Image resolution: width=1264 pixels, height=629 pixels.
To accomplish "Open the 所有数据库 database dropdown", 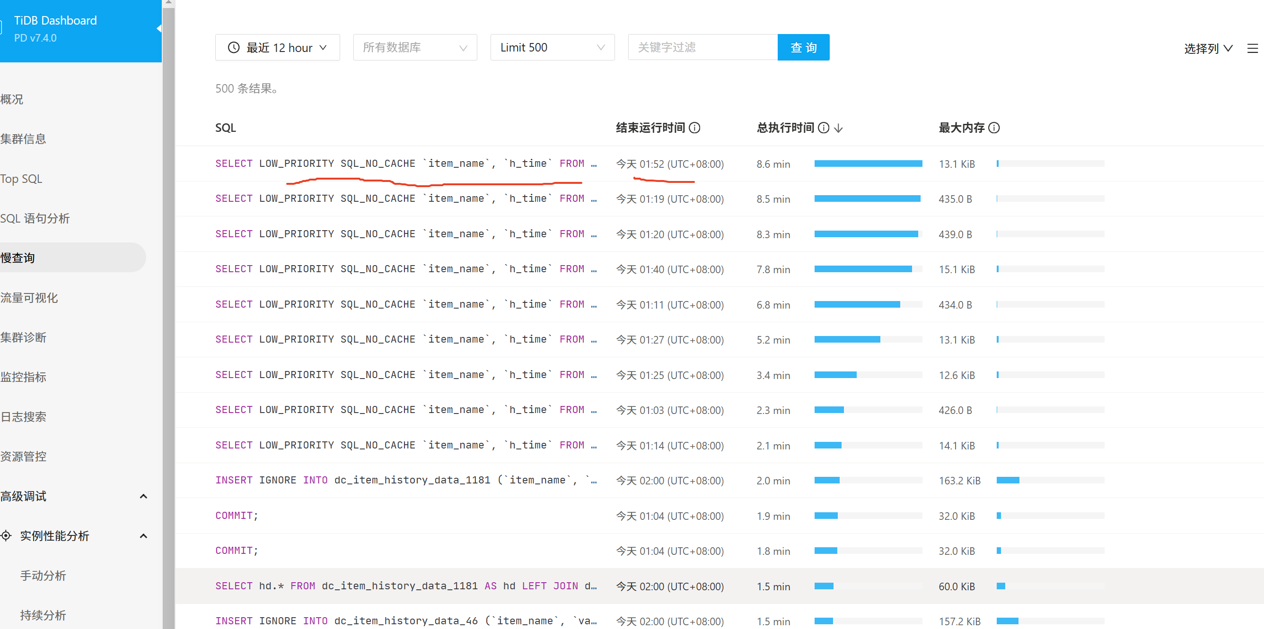I will 414,48.
